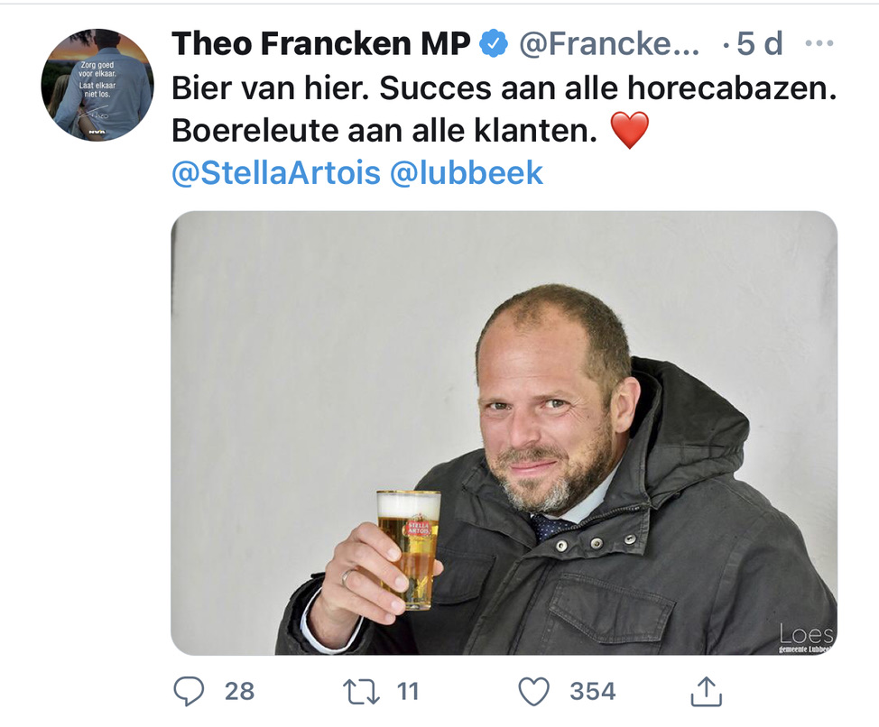879x727 pixels.
Task: Open the attached photo of the man
Action: point(504,433)
